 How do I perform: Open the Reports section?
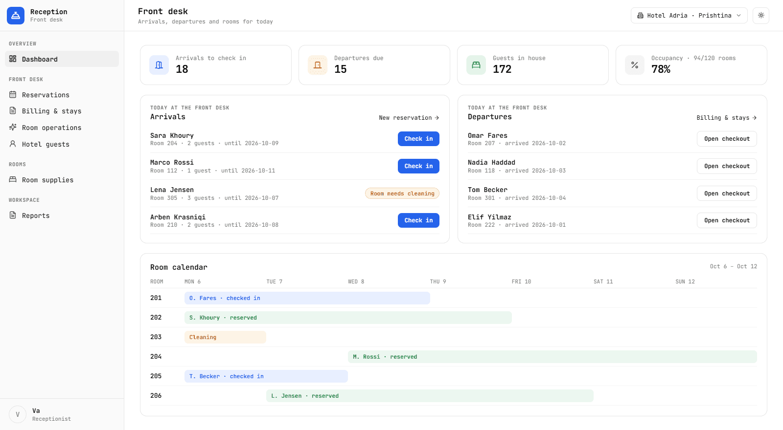pyautogui.click(x=62, y=215)
